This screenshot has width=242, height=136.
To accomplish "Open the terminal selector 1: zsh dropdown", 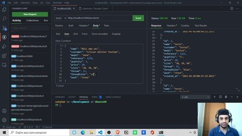I will (x=195, y=97).
